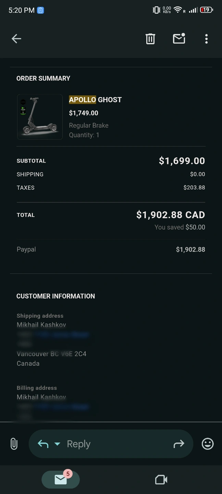The height and width of the screenshot is (494, 222).
Task: Select the $1,902.88 CAD total amount
Action: point(171,215)
